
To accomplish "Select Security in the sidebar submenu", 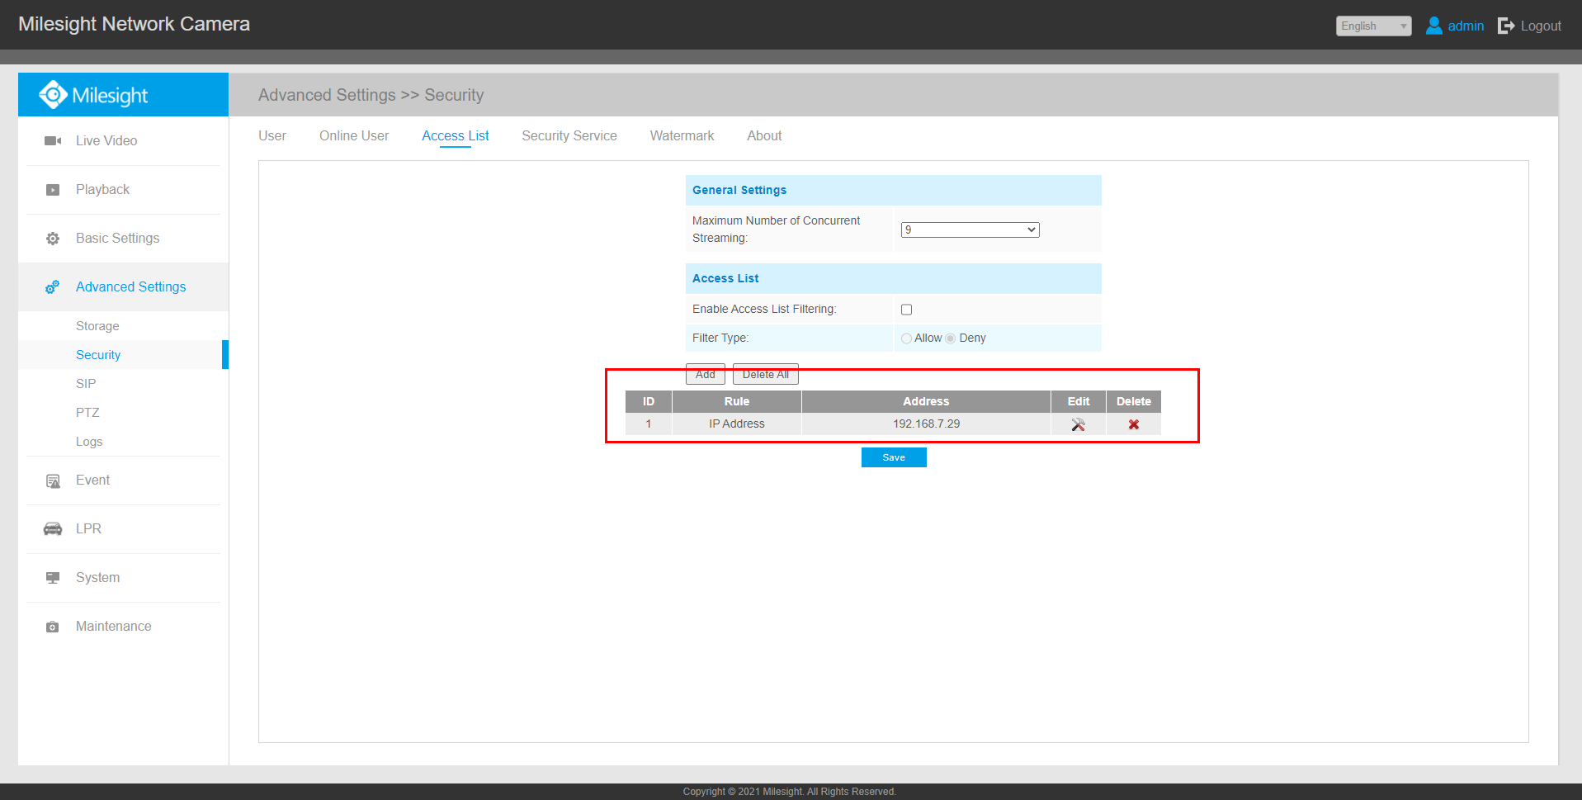I will pos(98,355).
